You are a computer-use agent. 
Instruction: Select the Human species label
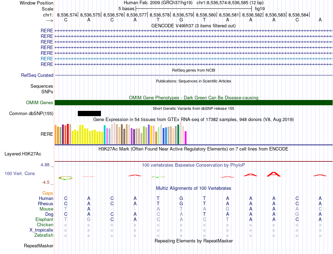point(46,198)
